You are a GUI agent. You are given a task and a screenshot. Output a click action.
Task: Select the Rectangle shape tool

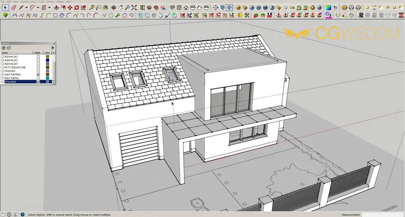coord(44,8)
